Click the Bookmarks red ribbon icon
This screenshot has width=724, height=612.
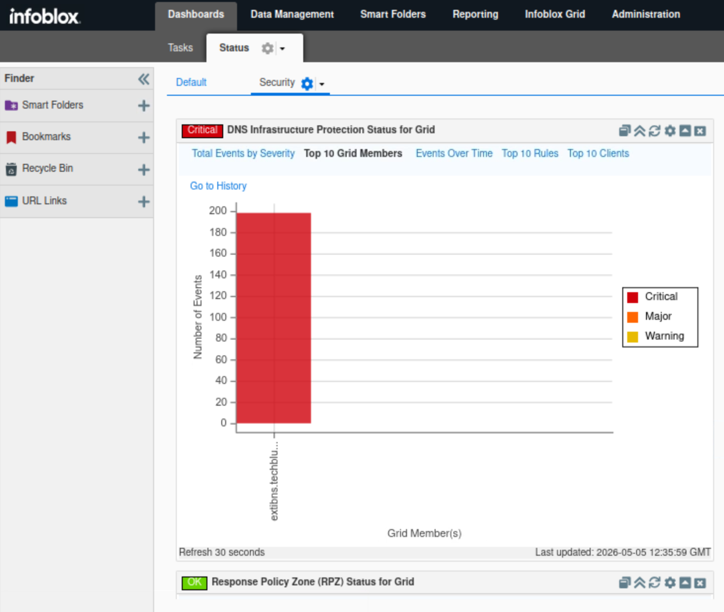click(11, 137)
